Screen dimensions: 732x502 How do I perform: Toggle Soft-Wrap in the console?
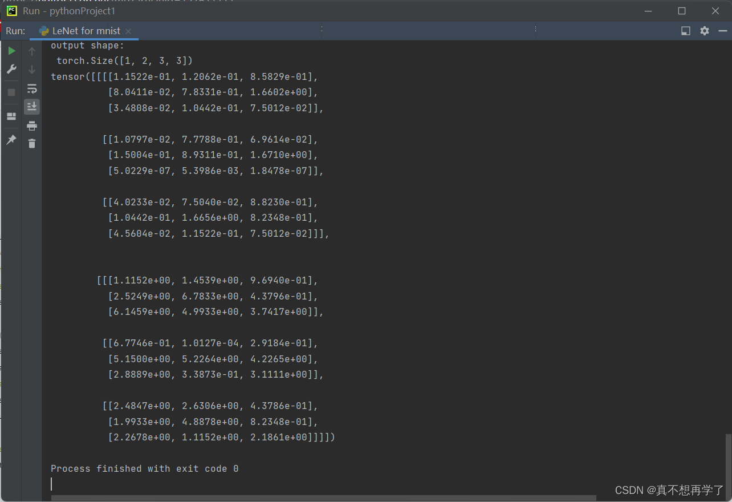pyautogui.click(x=32, y=89)
